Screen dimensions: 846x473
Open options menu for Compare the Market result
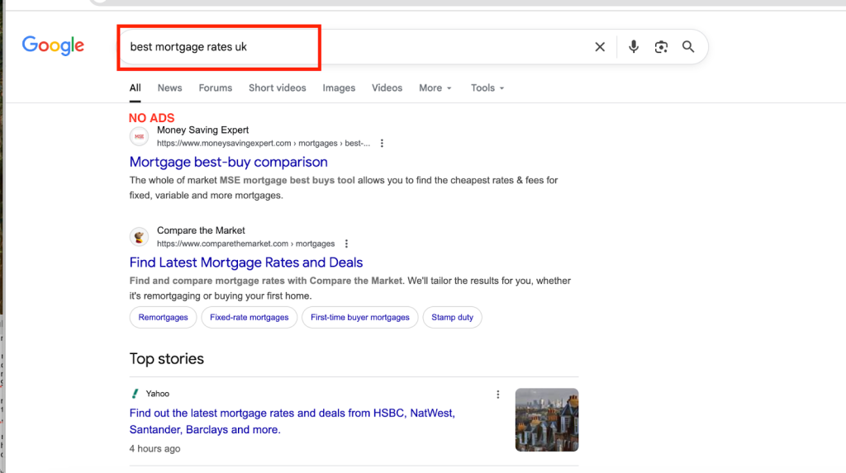[346, 244]
